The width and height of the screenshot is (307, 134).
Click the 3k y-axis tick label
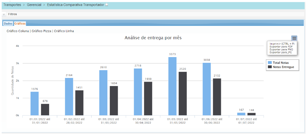(17, 63)
